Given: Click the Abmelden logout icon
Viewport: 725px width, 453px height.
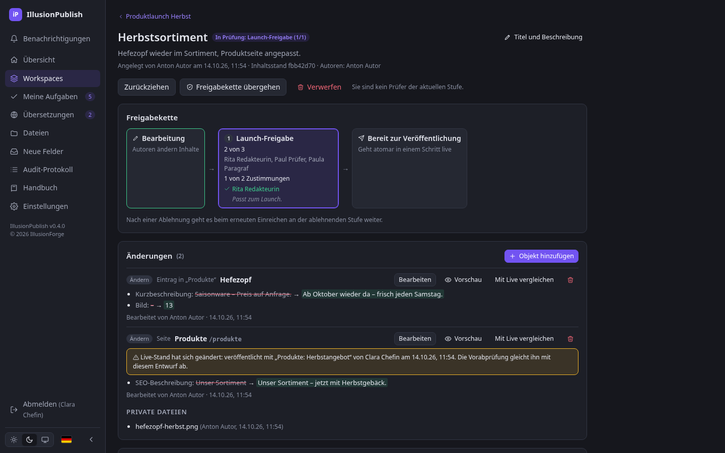Looking at the screenshot, I should tap(14, 410).
